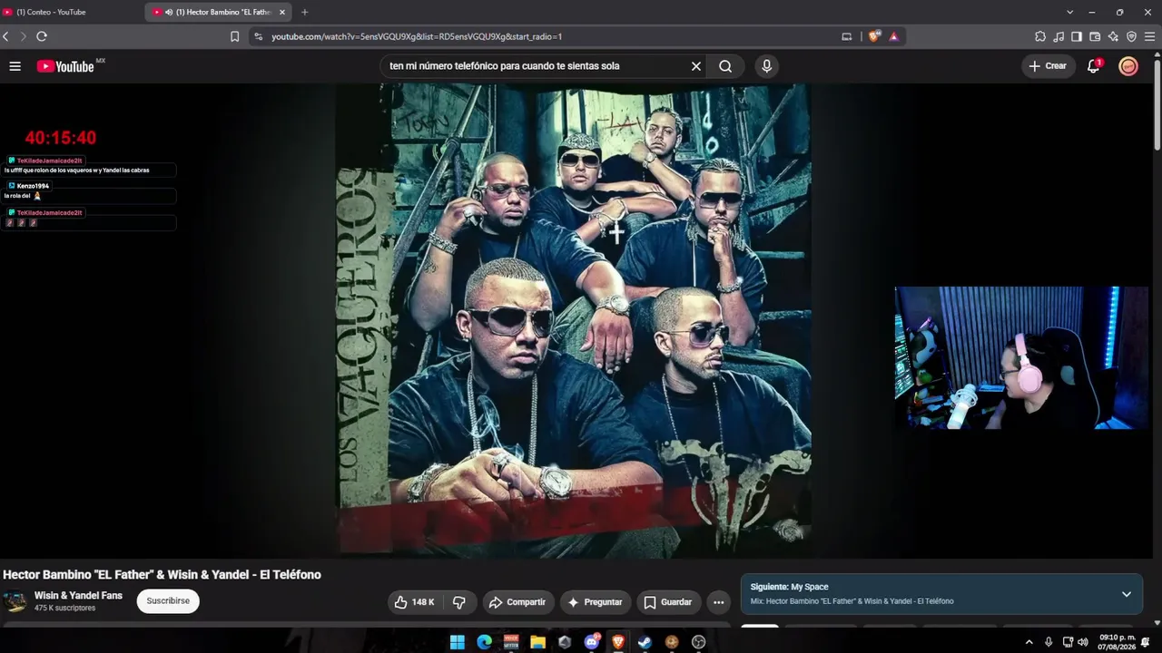Image resolution: width=1162 pixels, height=653 pixels.
Task: Subscribe to Wisin & Yandel Fans
Action: tap(168, 601)
